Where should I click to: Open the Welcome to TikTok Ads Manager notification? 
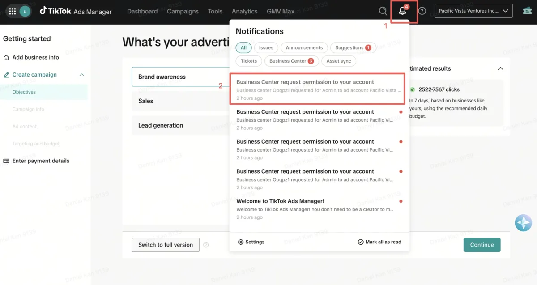tap(319, 209)
